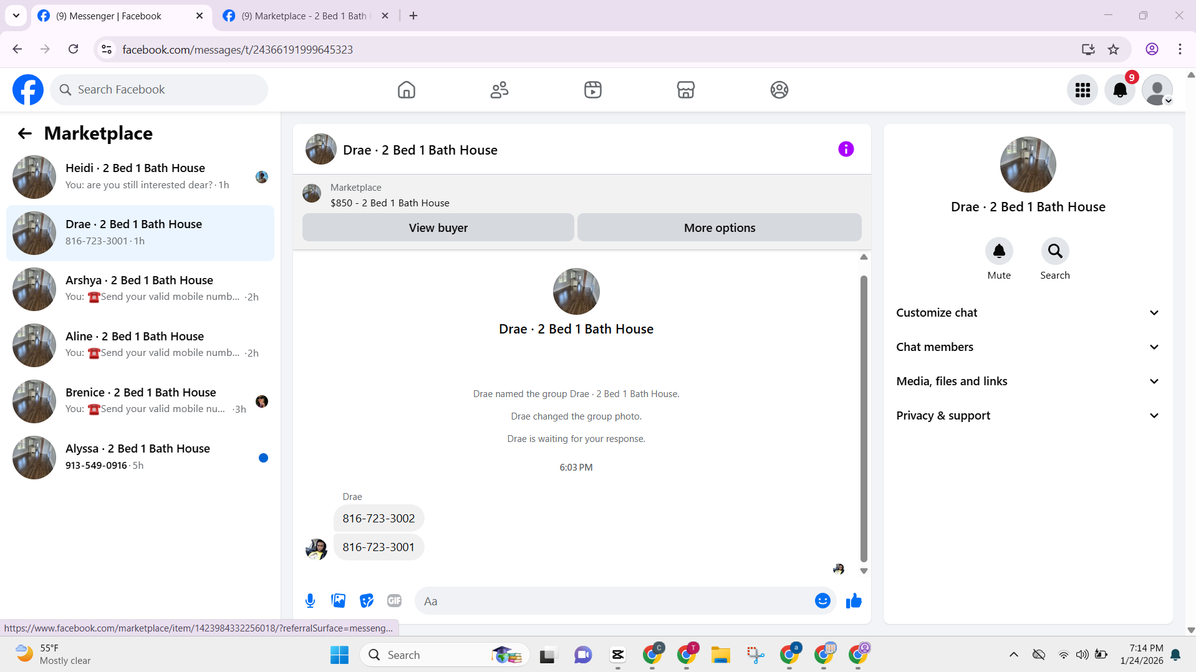Image resolution: width=1196 pixels, height=672 pixels.
Task: Click the large group photo in right panel
Action: tap(1028, 165)
